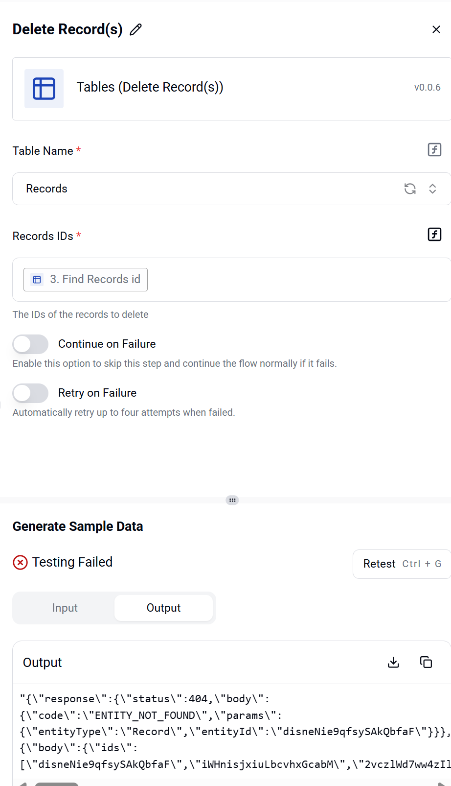451x786 pixels.
Task: Toggle dynamic value for Table Name
Action: [434, 149]
